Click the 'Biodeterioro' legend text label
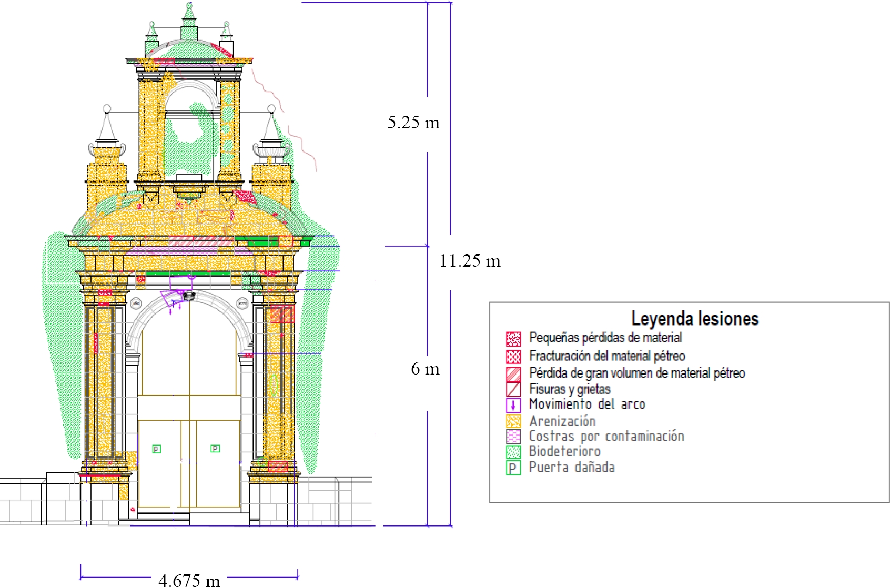Viewport: 890px width, 587px height. click(564, 451)
